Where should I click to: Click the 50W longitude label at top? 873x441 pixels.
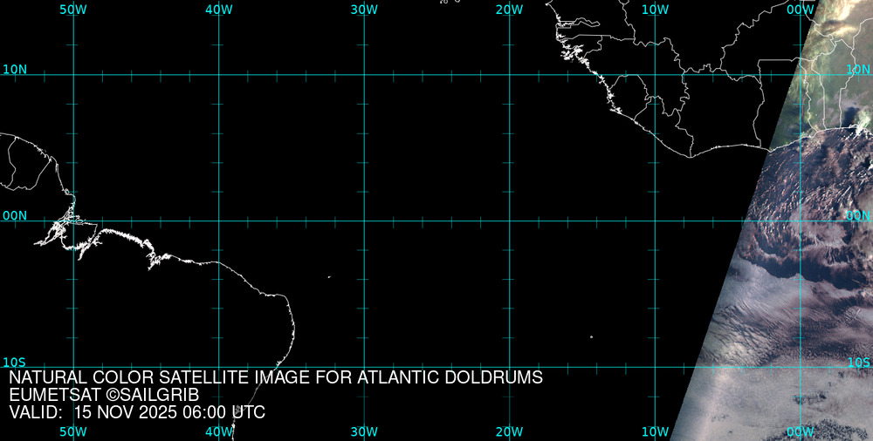(72, 9)
